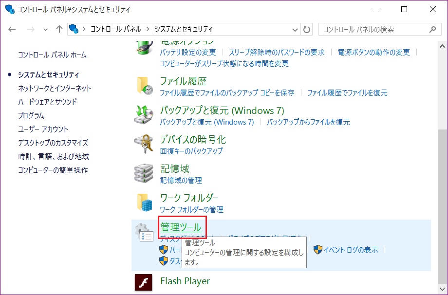Click コントロール パネル breadcrumb in address bar
448x295 pixels.
coord(116,29)
